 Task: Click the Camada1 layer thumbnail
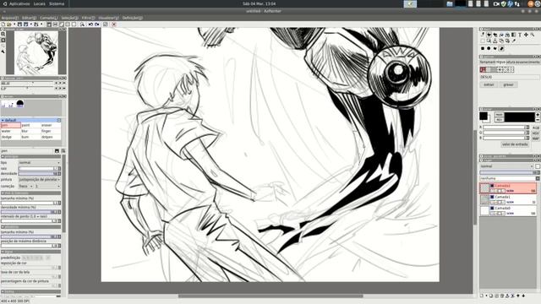[484, 199]
